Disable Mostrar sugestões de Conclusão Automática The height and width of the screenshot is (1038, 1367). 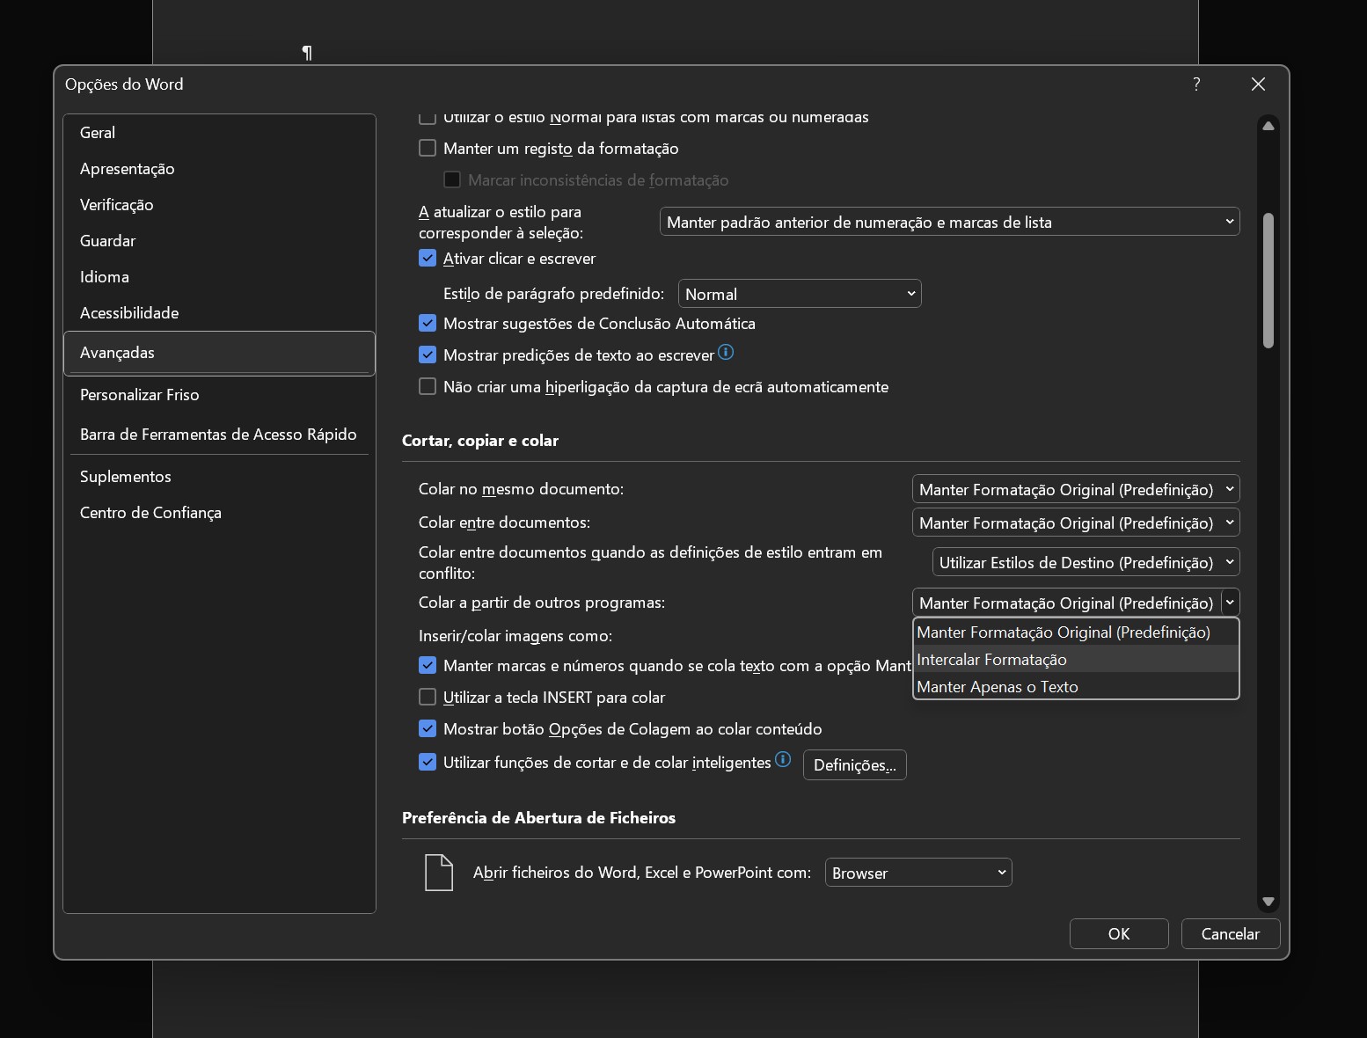pyautogui.click(x=428, y=324)
